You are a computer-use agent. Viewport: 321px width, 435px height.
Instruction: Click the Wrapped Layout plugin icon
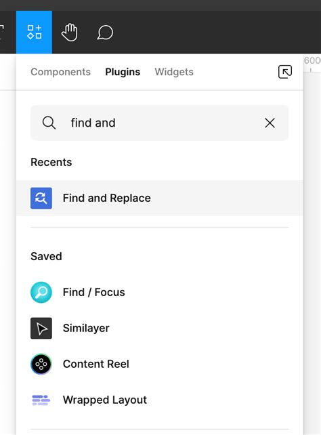(41, 400)
